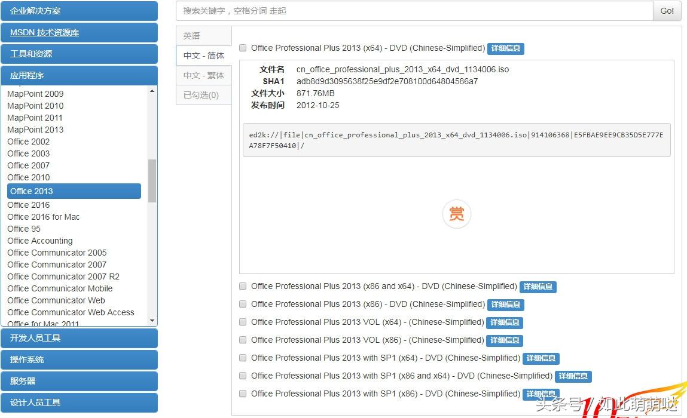Open Office Communicator 2005
Viewport: 687px width, 418px height.
click(57, 253)
